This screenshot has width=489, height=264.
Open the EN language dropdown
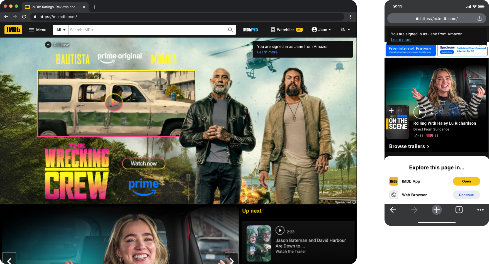(345, 30)
